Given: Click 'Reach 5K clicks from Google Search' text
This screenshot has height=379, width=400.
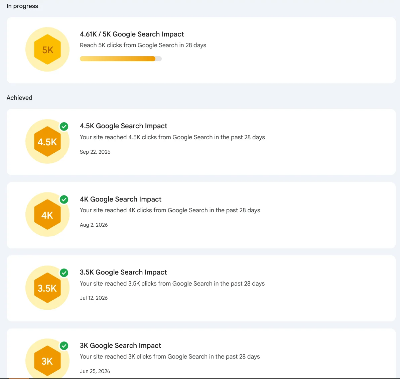Looking at the screenshot, I should 143,45.
